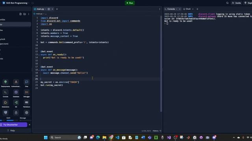Expand the SUS-Bot-Programming project dropdown
Screen dimensions: 252x141
coord(29,3)
